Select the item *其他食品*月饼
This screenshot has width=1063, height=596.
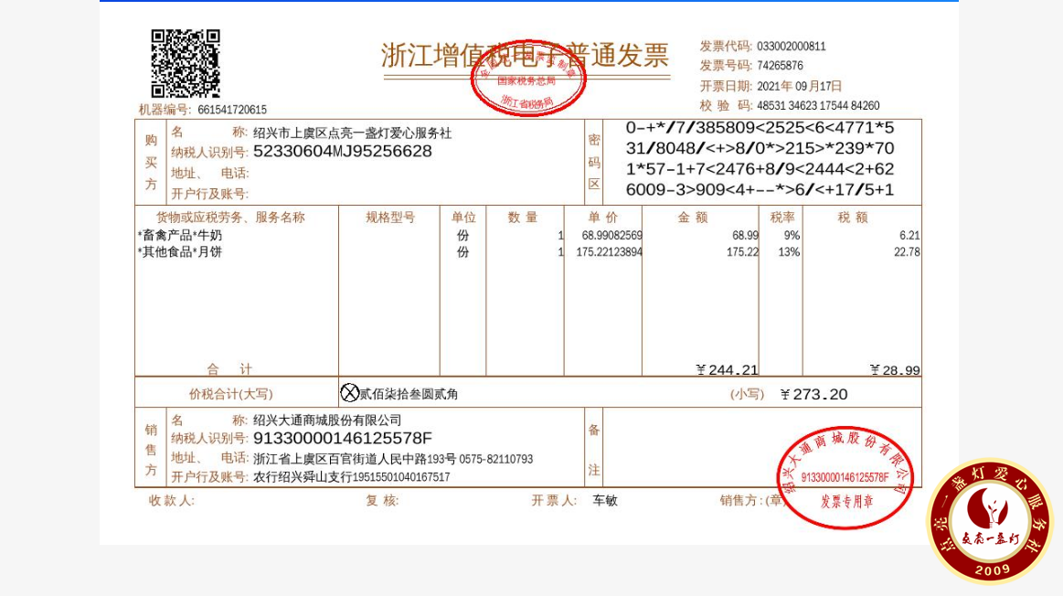[180, 252]
